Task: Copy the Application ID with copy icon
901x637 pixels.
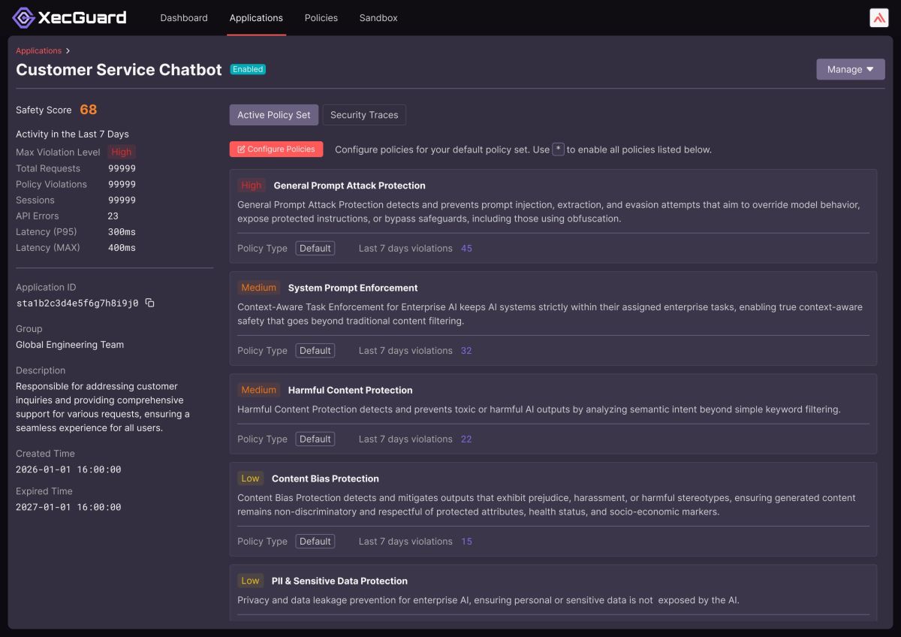Action: point(149,303)
